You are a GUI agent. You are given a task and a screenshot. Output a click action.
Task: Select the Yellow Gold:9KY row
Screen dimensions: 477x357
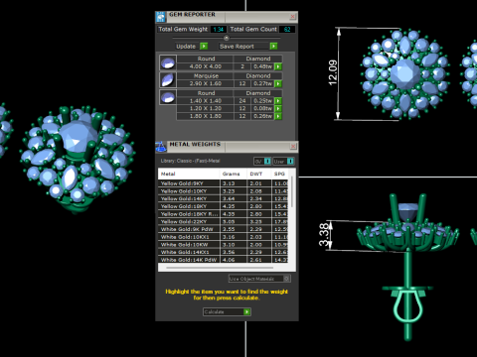[x=223, y=183]
